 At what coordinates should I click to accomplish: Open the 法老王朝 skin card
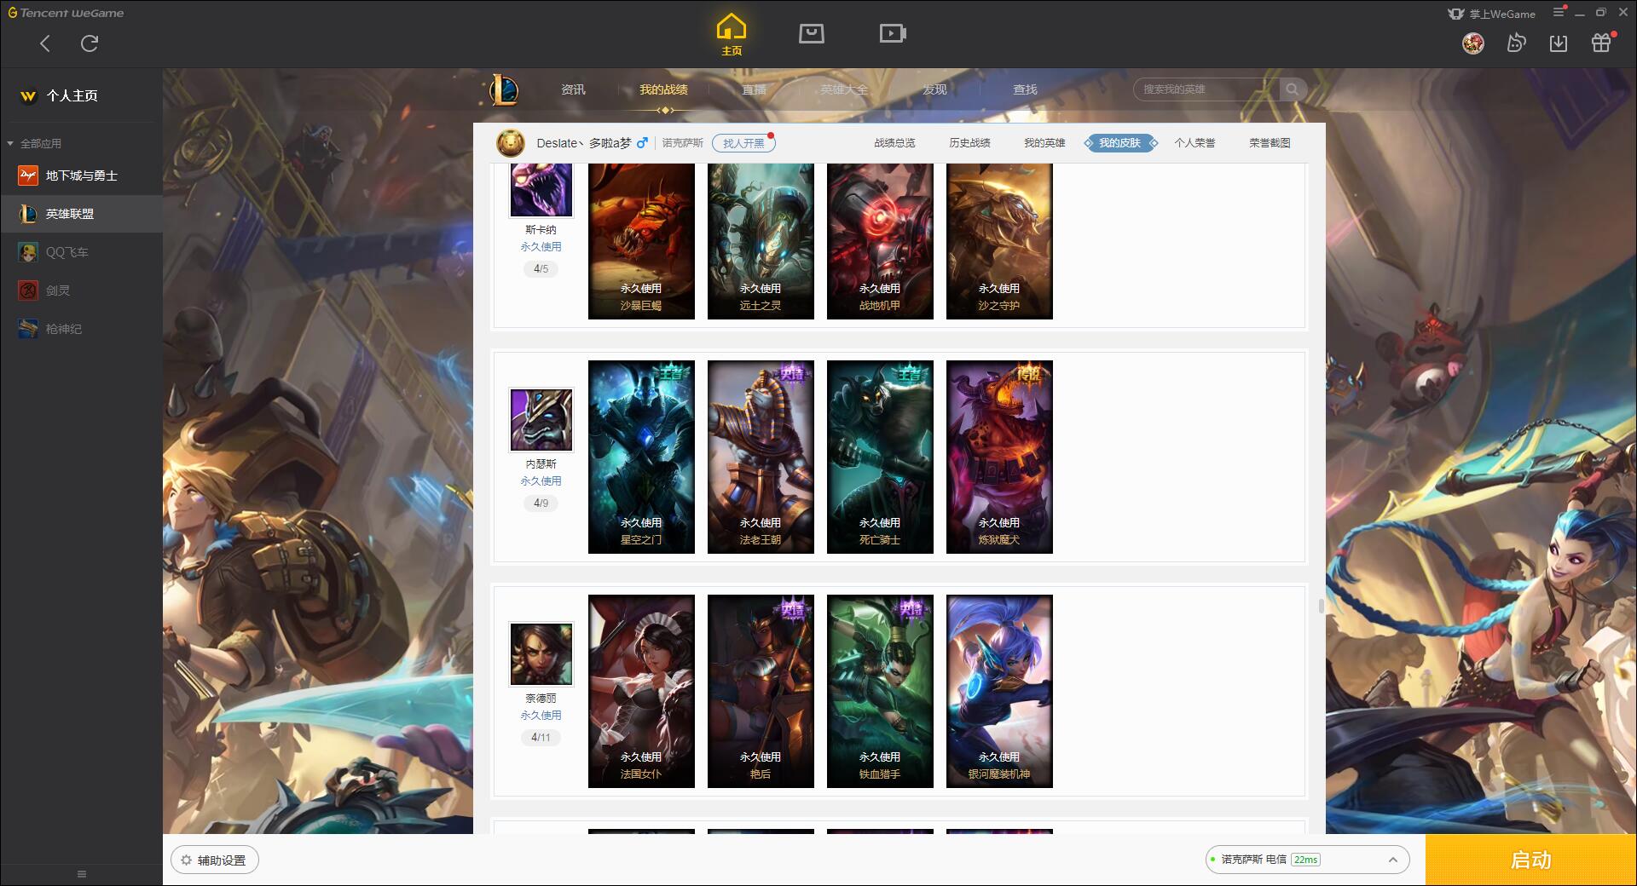pyautogui.click(x=761, y=457)
